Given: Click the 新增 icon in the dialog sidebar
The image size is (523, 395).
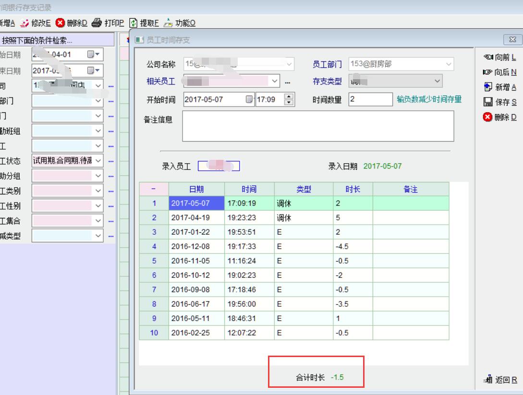Looking at the screenshot, I should click(487, 87).
